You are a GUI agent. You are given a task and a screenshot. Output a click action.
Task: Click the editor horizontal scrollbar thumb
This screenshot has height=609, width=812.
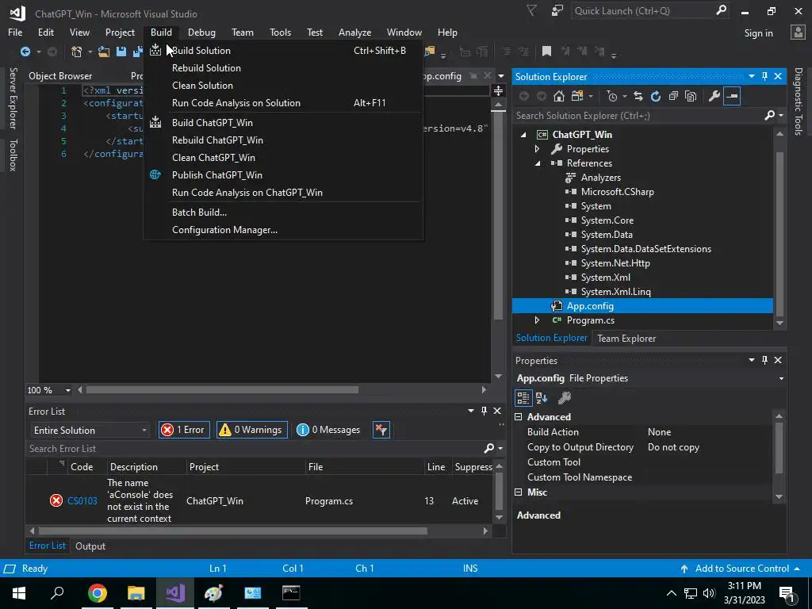(222, 390)
